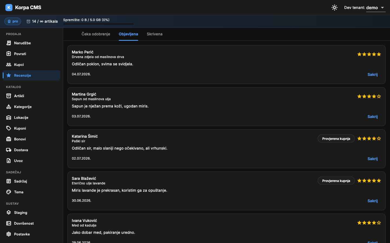Open Artikli icon in sidebar

point(9,96)
